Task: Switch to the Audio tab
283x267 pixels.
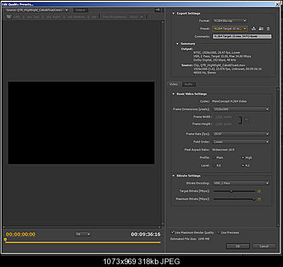Action: point(189,84)
